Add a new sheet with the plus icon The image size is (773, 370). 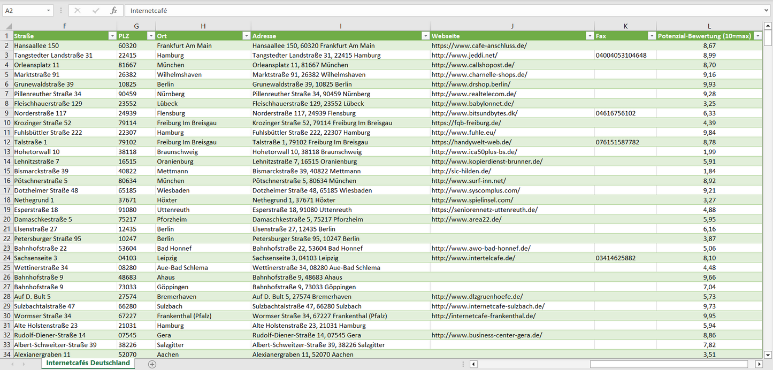[152, 364]
